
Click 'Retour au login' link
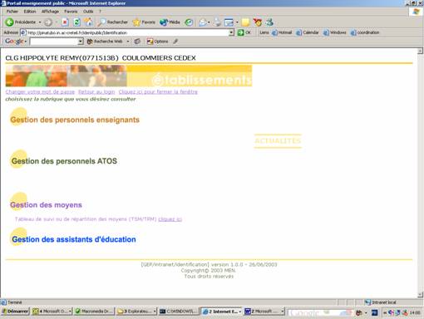[96, 91]
